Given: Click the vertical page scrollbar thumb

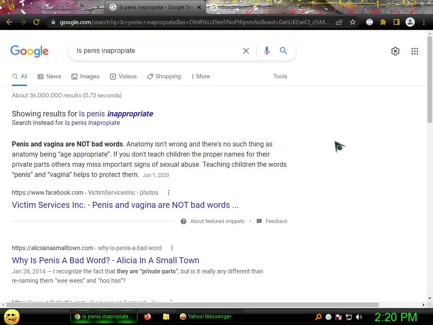Looking at the screenshot, I should (430, 79).
